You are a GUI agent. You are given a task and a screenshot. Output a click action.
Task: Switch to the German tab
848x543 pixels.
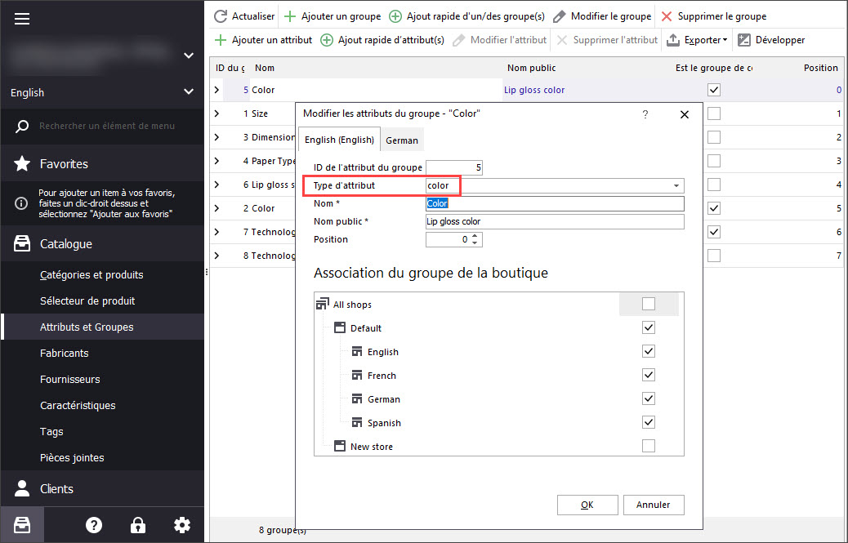point(402,140)
